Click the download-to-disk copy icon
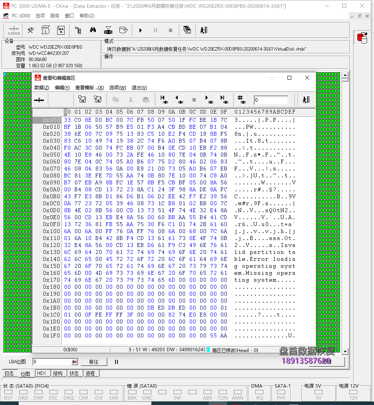The image size is (374, 405). pos(108,30)
